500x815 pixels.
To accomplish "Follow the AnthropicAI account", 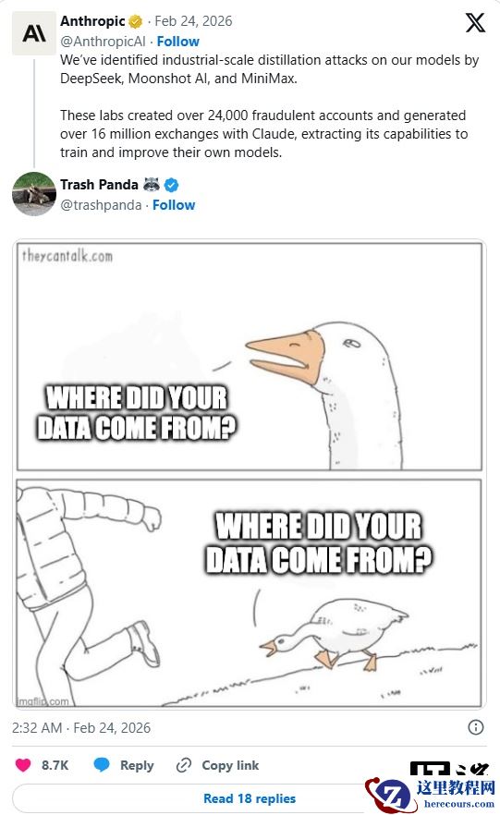I will [x=177, y=42].
